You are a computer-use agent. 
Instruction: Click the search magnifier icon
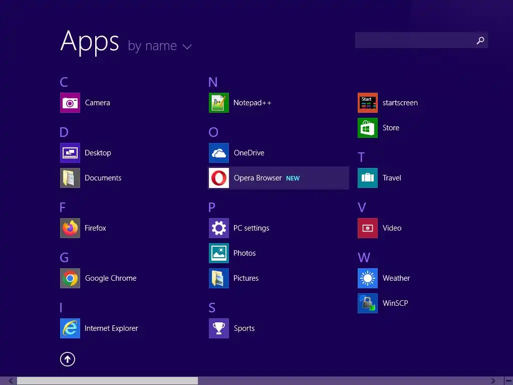coord(480,40)
